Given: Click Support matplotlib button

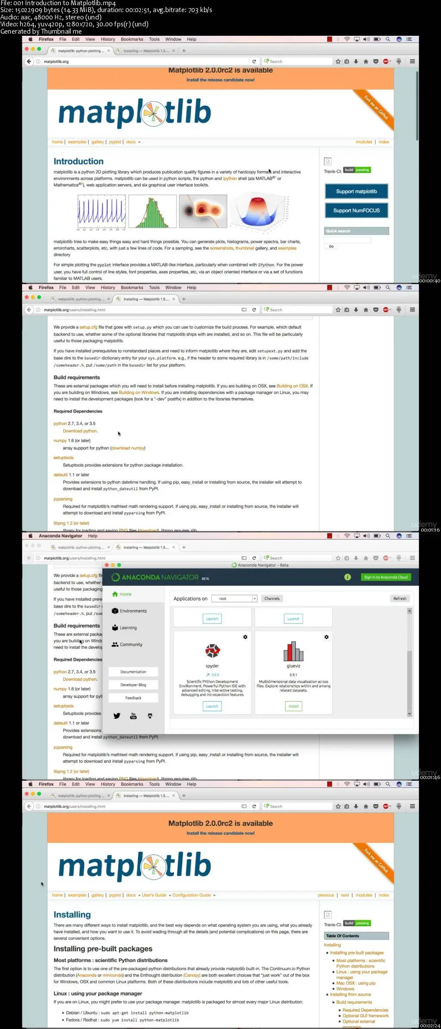Looking at the screenshot, I should click(x=357, y=191).
